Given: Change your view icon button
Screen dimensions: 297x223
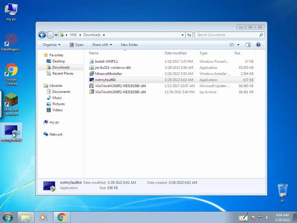Looking at the screenshot, I should click(232, 45).
